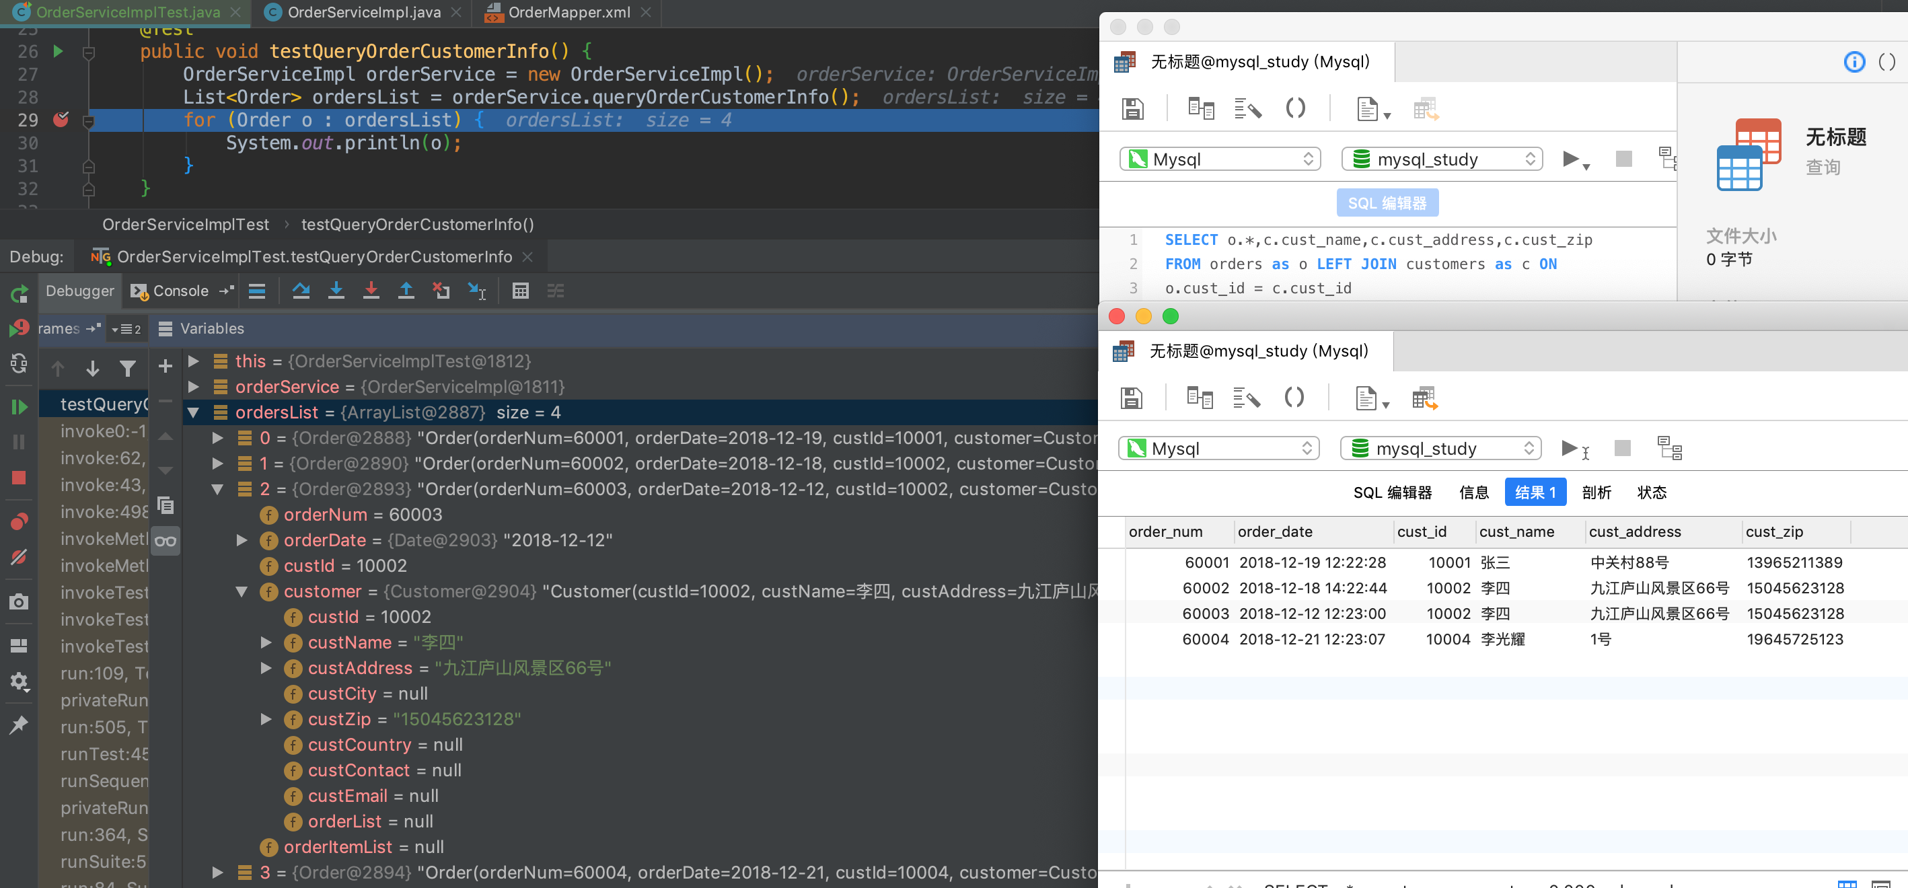
Task: Toggle Mute Breakpoints in debug sidebar
Action: coord(20,556)
